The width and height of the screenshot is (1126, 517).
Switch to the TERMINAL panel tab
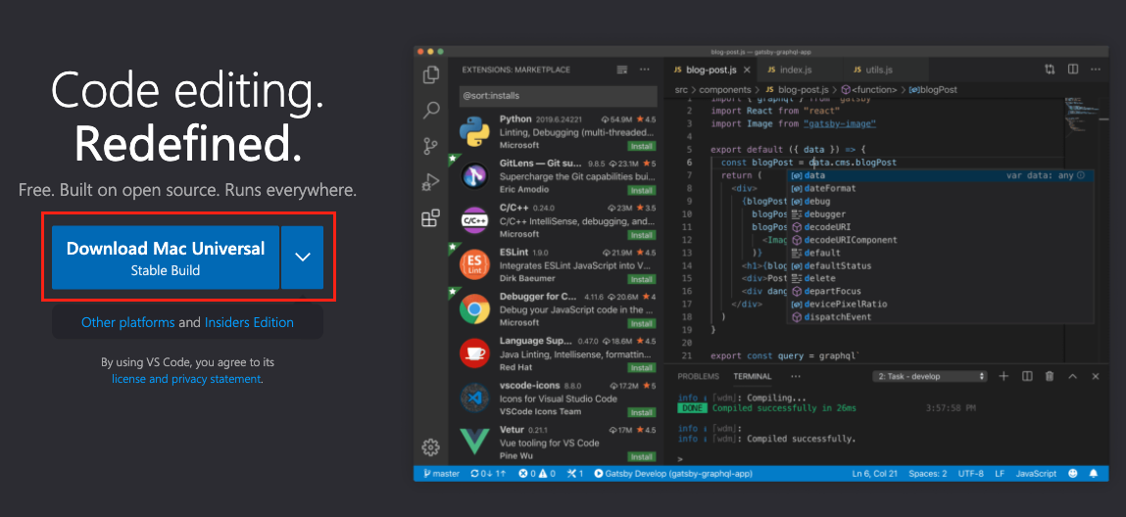(x=753, y=376)
